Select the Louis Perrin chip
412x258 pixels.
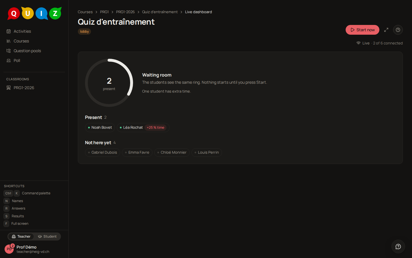tap(207, 153)
